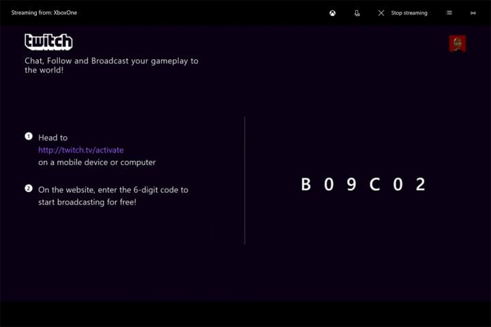Image resolution: width=491 pixels, height=327 pixels.
Task: Click the "Head to" step one text
Action: (x=53, y=138)
